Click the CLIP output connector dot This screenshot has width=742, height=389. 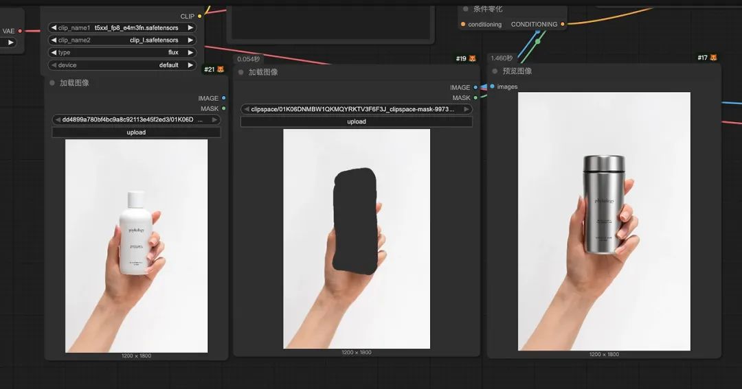200,16
